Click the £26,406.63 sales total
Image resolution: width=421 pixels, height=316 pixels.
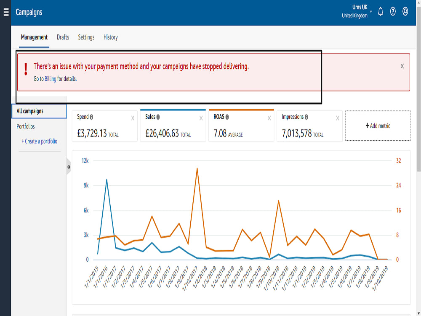[162, 133]
